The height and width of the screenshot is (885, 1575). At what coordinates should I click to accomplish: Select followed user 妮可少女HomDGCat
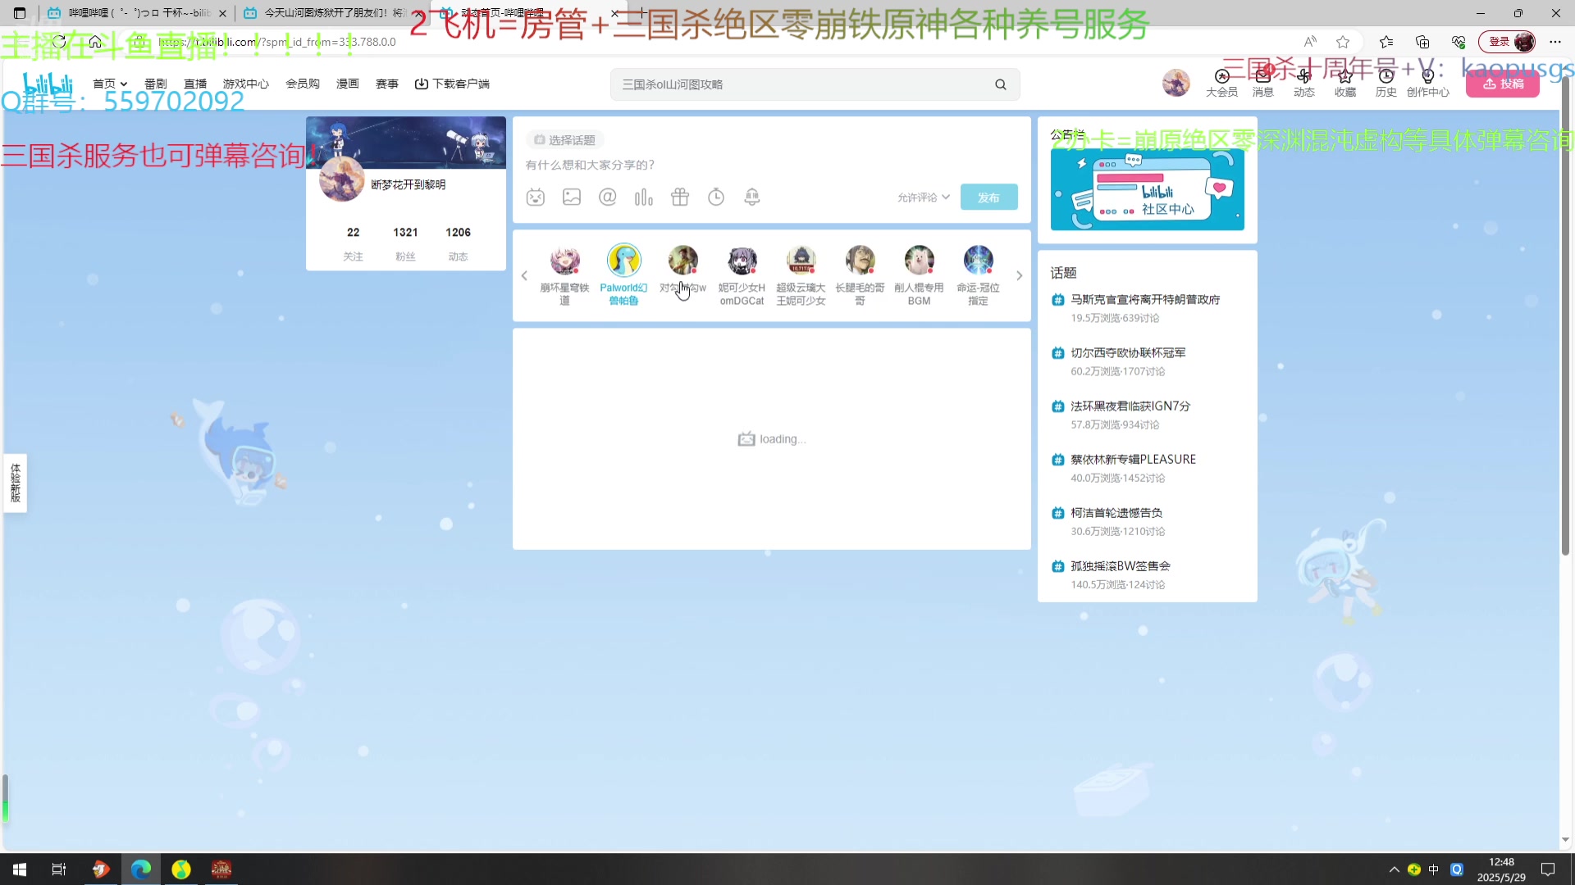pyautogui.click(x=742, y=275)
